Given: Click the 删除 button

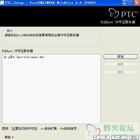Looking at the screenshot, I should pyautogui.click(x=121, y=72).
